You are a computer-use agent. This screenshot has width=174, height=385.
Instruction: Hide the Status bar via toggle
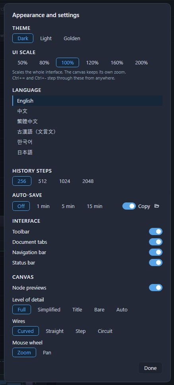[156, 262]
